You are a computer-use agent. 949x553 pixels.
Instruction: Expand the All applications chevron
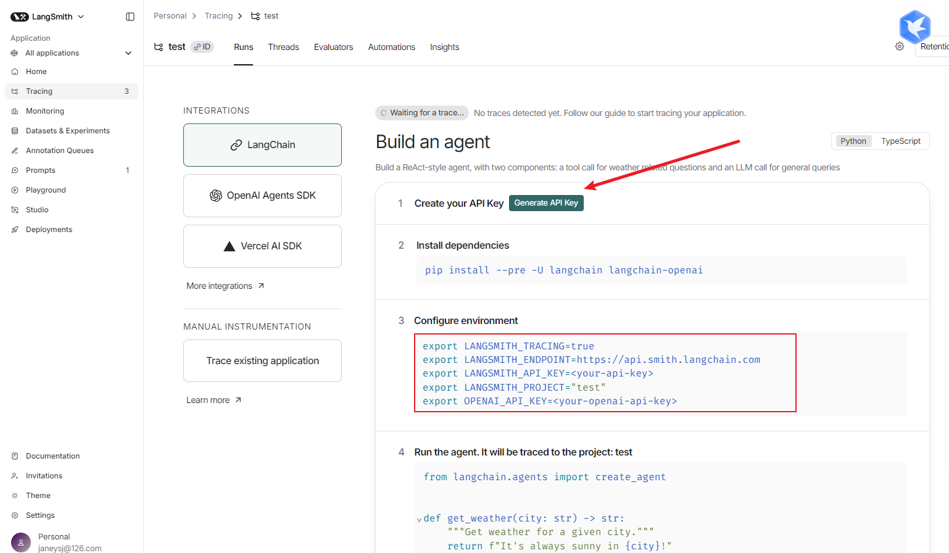click(128, 53)
